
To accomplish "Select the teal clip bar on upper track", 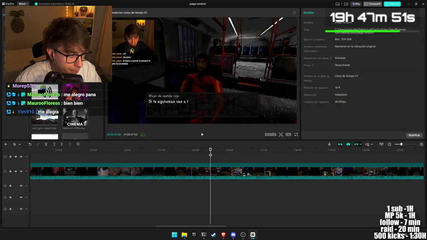I will click(x=227, y=165).
